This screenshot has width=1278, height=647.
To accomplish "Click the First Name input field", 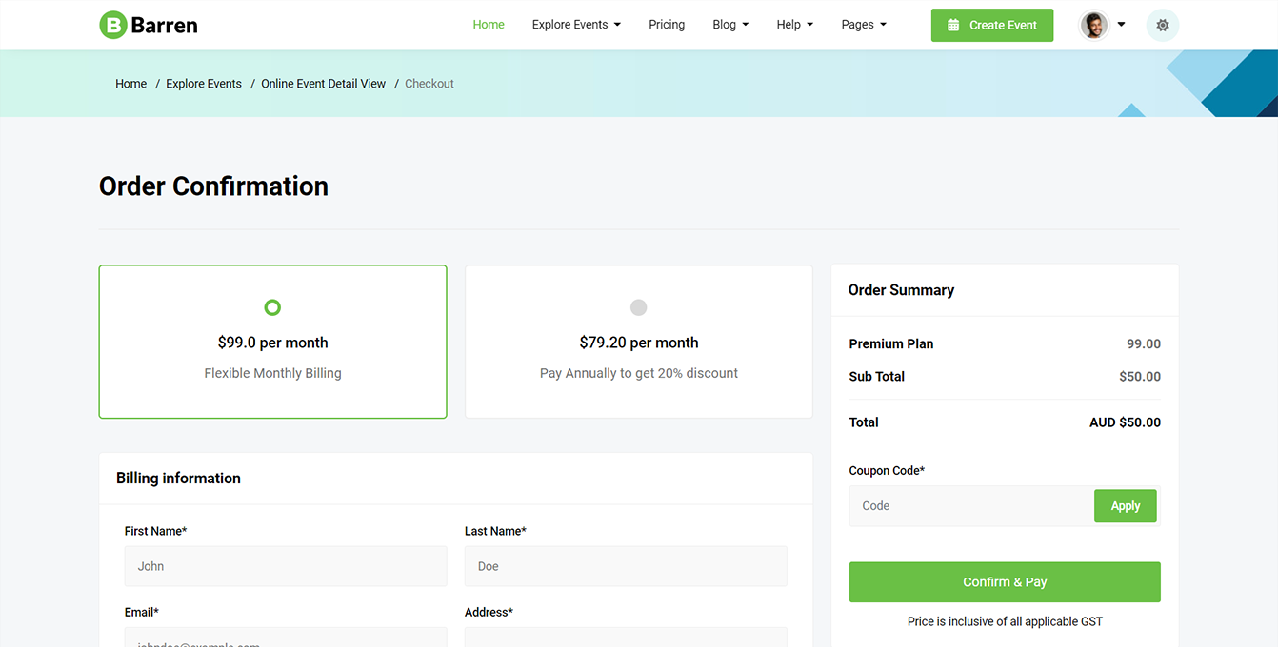I will click(286, 566).
